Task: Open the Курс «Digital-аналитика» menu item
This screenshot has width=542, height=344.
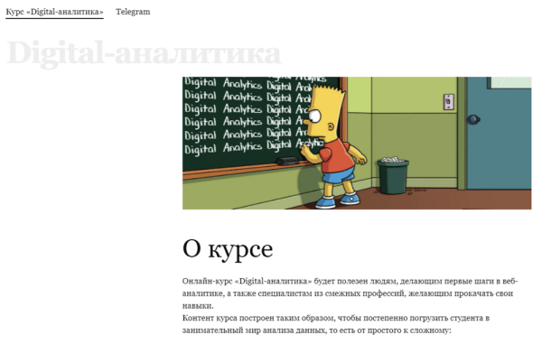Action: (54, 12)
